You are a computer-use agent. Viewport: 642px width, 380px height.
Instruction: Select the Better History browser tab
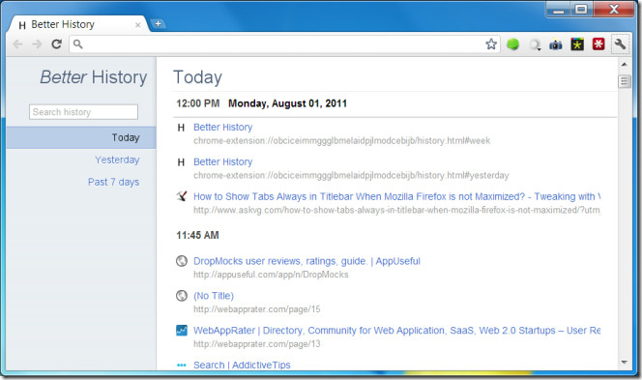point(77,24)
